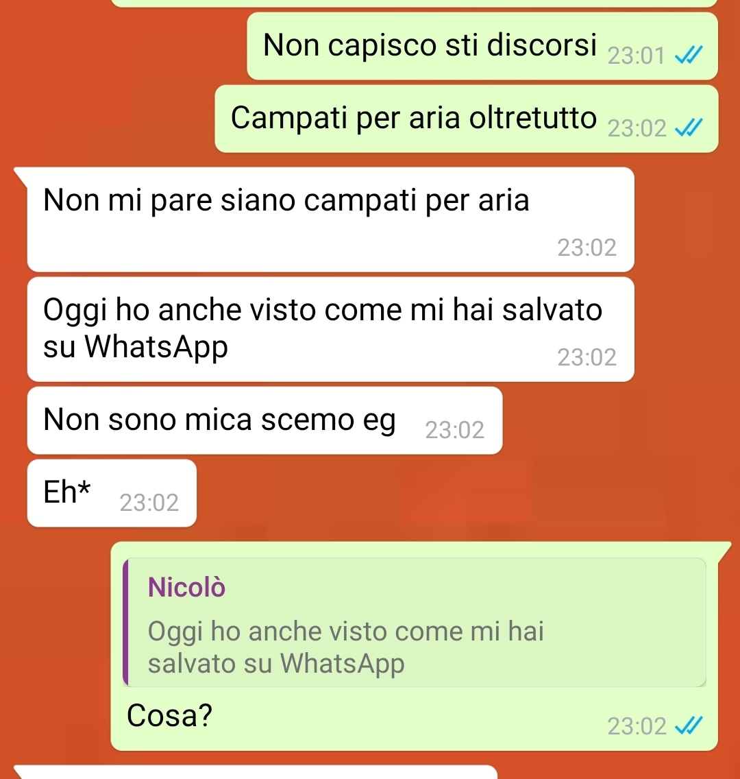Viewport: 740px width, 779px height.
Task: Tap the purple bar of the quoted reply
Action: click(125, 622)
